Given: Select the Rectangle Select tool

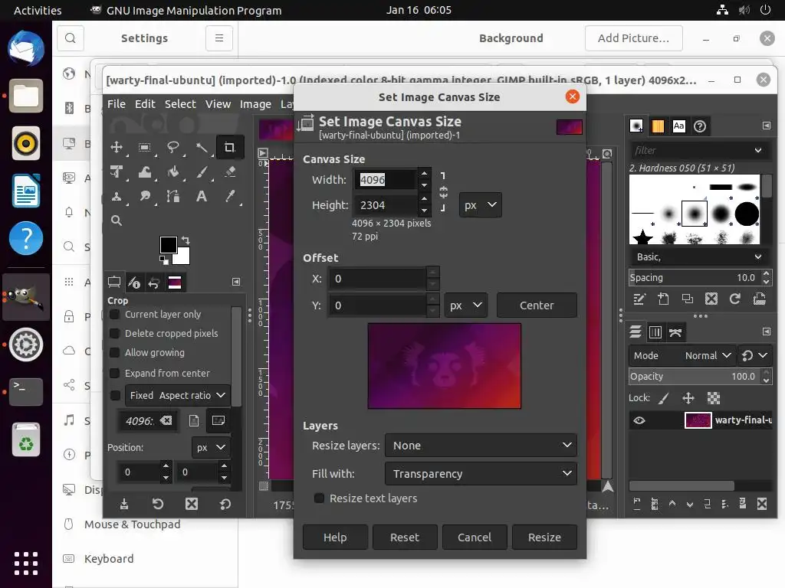Looking at the screenshot, I should pyautogui.click(x=145, y=148).
